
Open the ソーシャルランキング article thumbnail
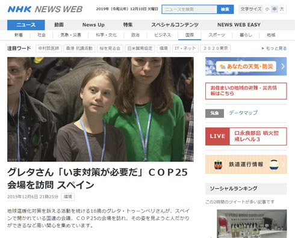pos(252,224)
